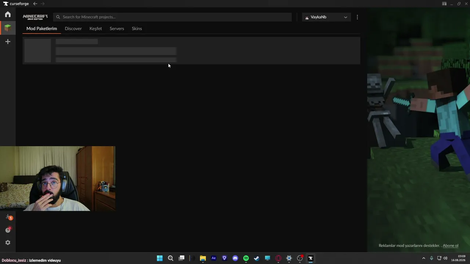Open Spotify from the taskbar
This screenshot has height=264, width=470.
pyautogui.click(x=246, y=258)
